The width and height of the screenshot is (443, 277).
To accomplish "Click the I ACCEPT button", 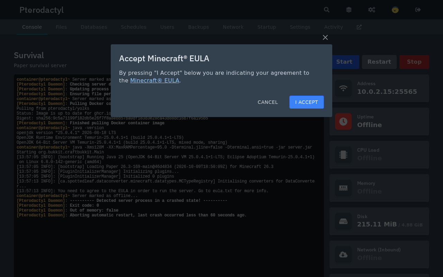I will point(307,102).
